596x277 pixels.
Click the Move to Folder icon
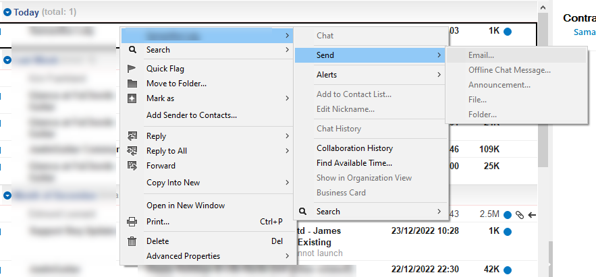tap(132, 84)
